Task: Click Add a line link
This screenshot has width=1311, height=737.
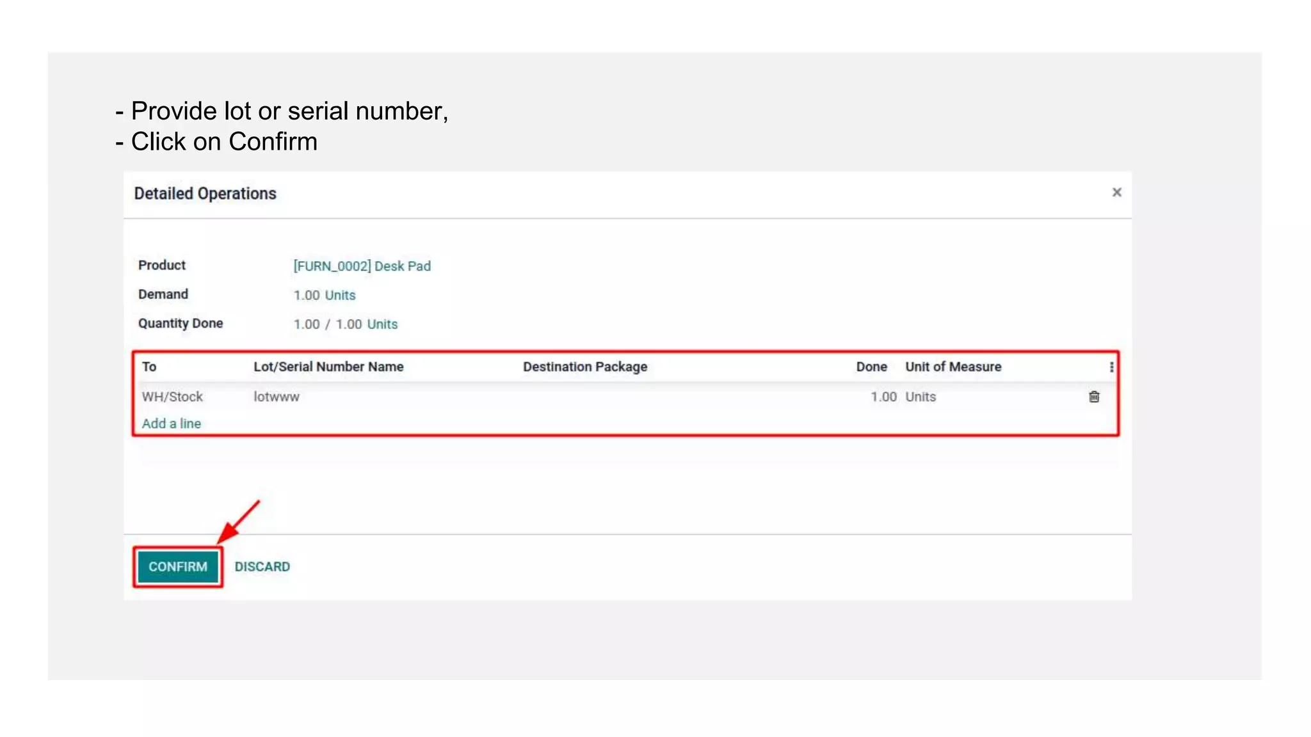Action: [172, 424]
